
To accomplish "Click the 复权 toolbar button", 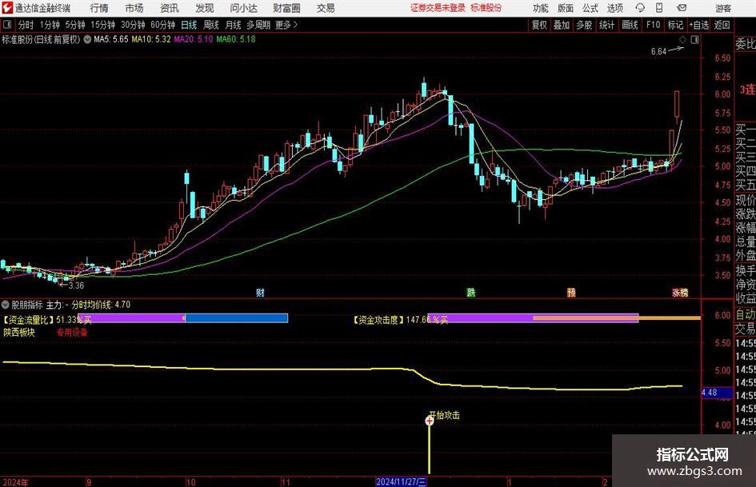I will pyautogui.click(x=539, y=25).
